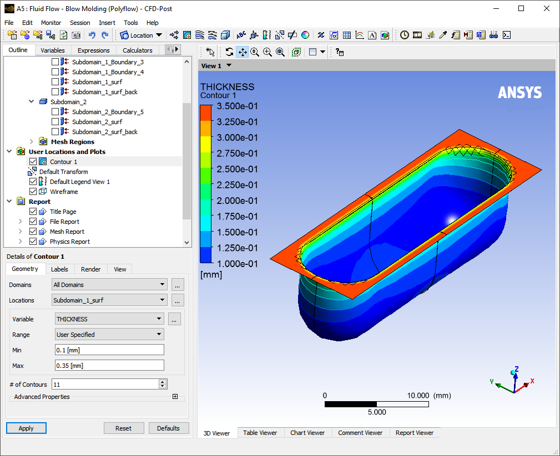
Task: Activate the Rotate view tool
Action: point(229,52)
